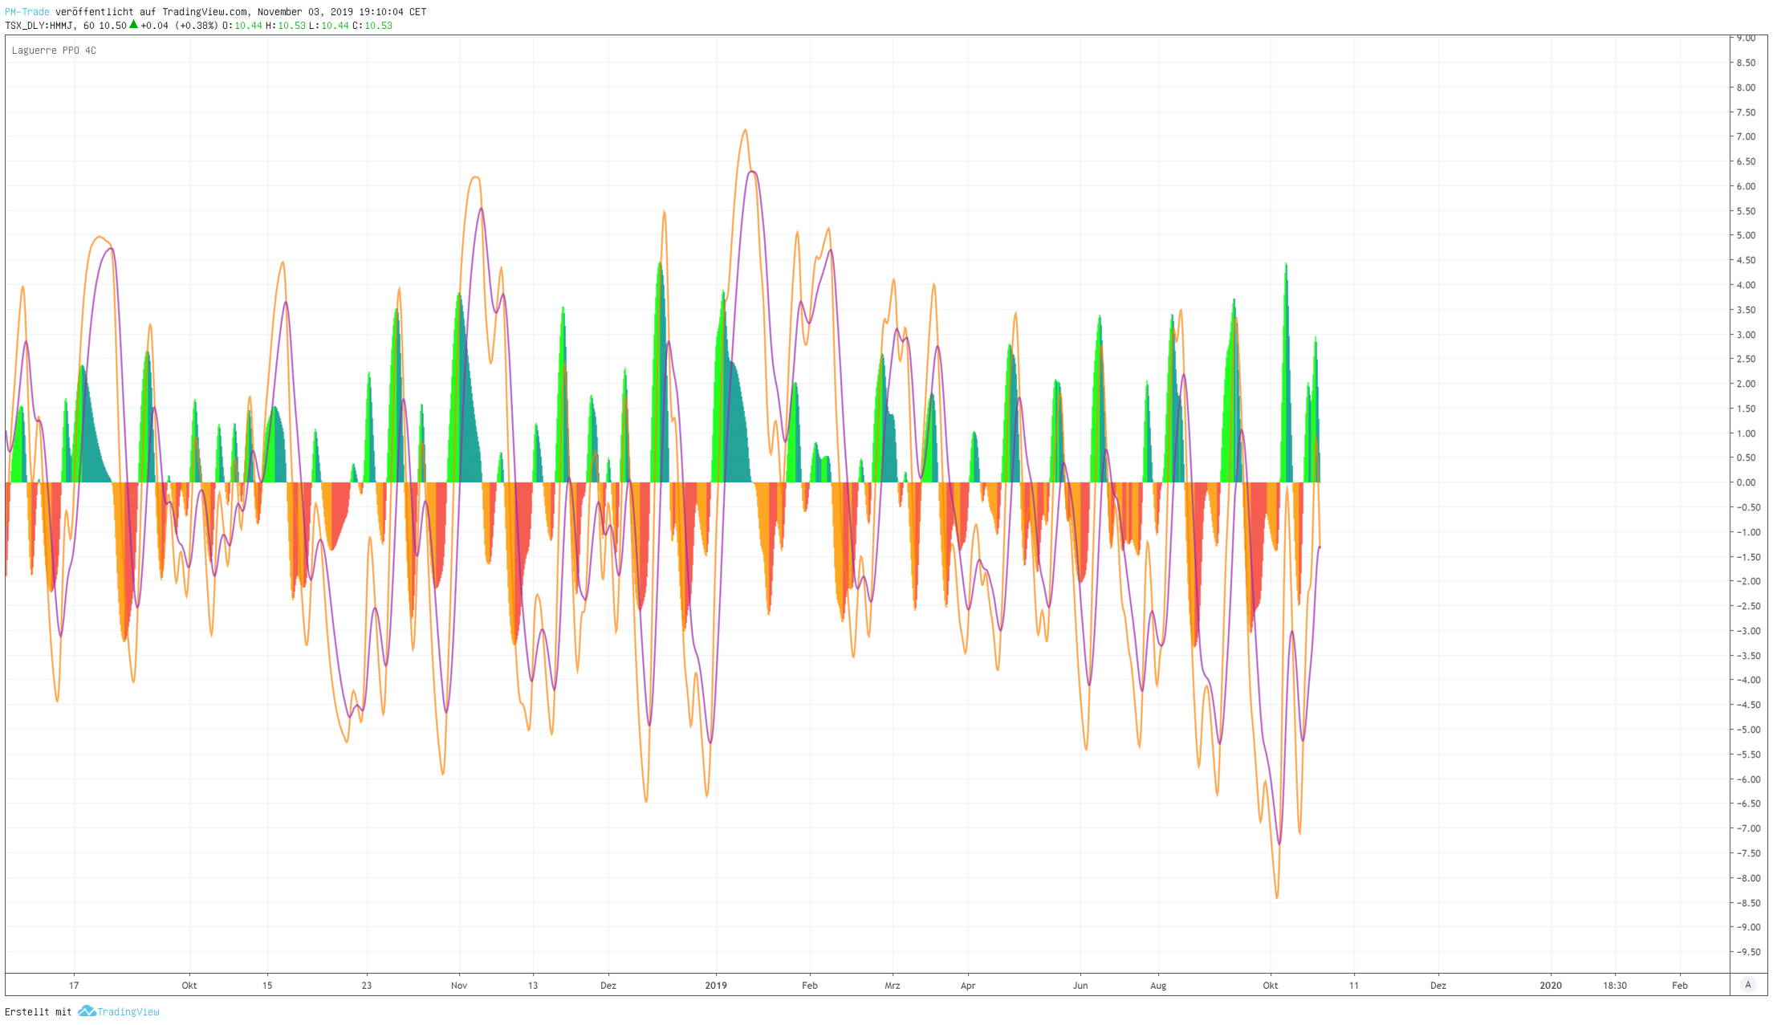Click the 'Dez' label before 2019
1773x1025 pixels.
click(608, 986)
